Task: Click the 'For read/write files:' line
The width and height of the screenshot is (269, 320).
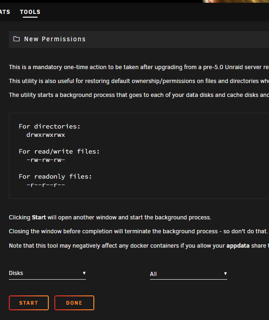Action: (59, 152)
